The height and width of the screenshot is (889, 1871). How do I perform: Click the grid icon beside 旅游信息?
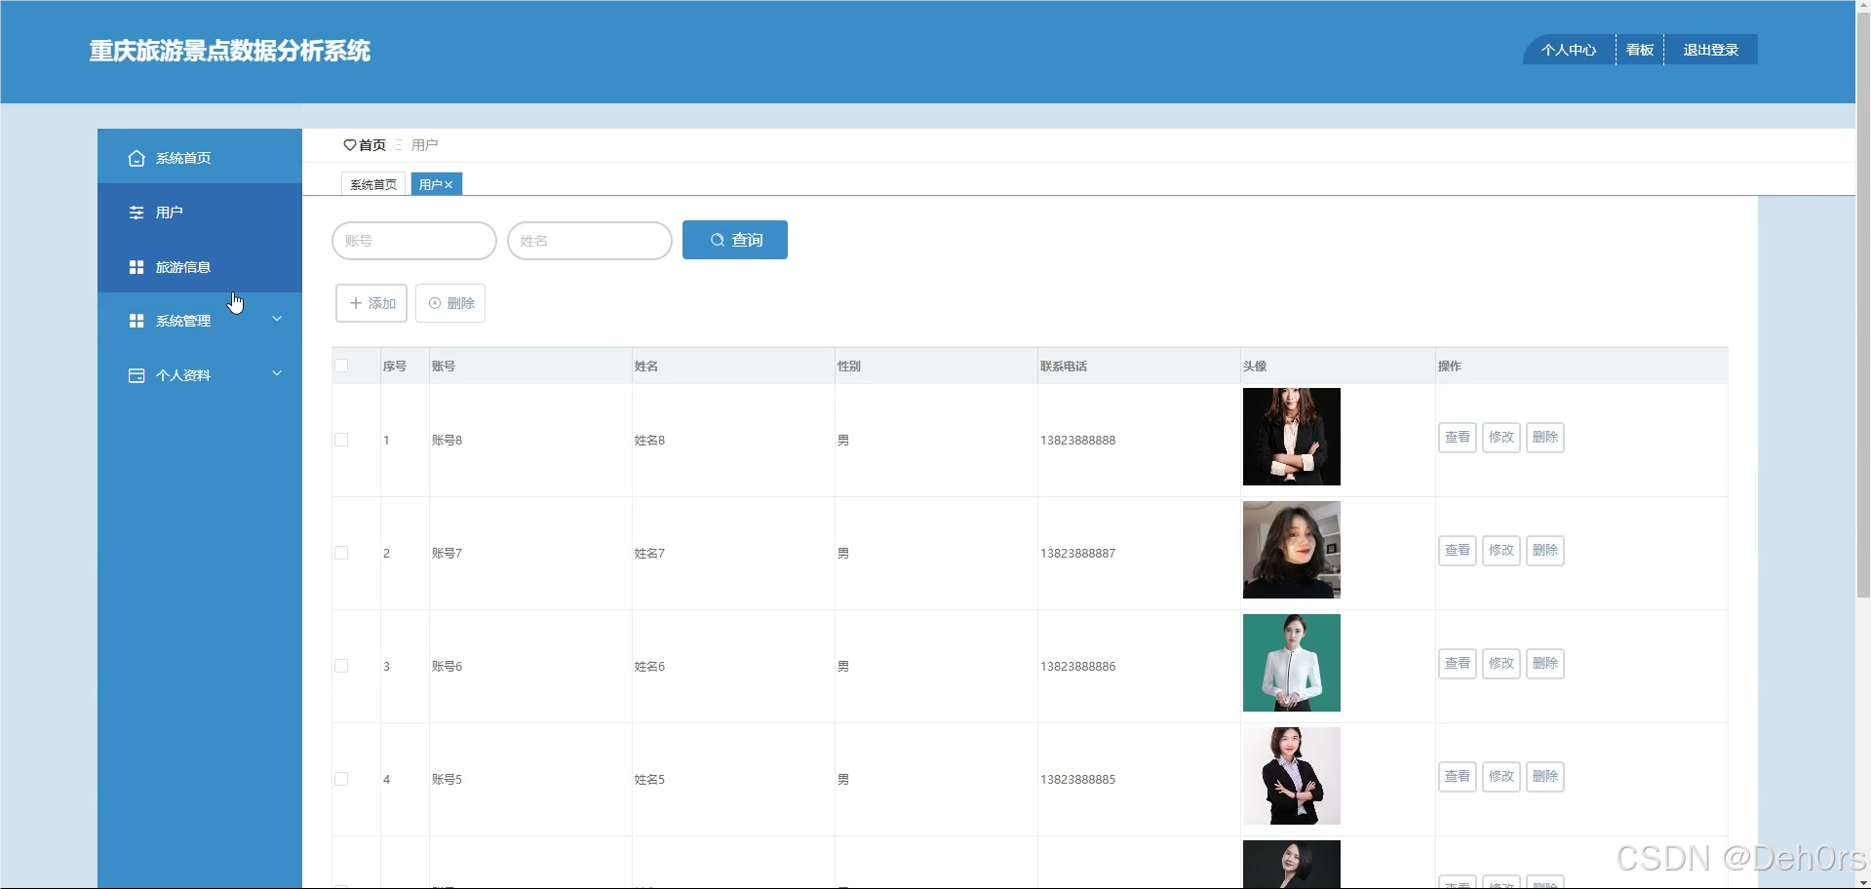[x=136, y=267]
